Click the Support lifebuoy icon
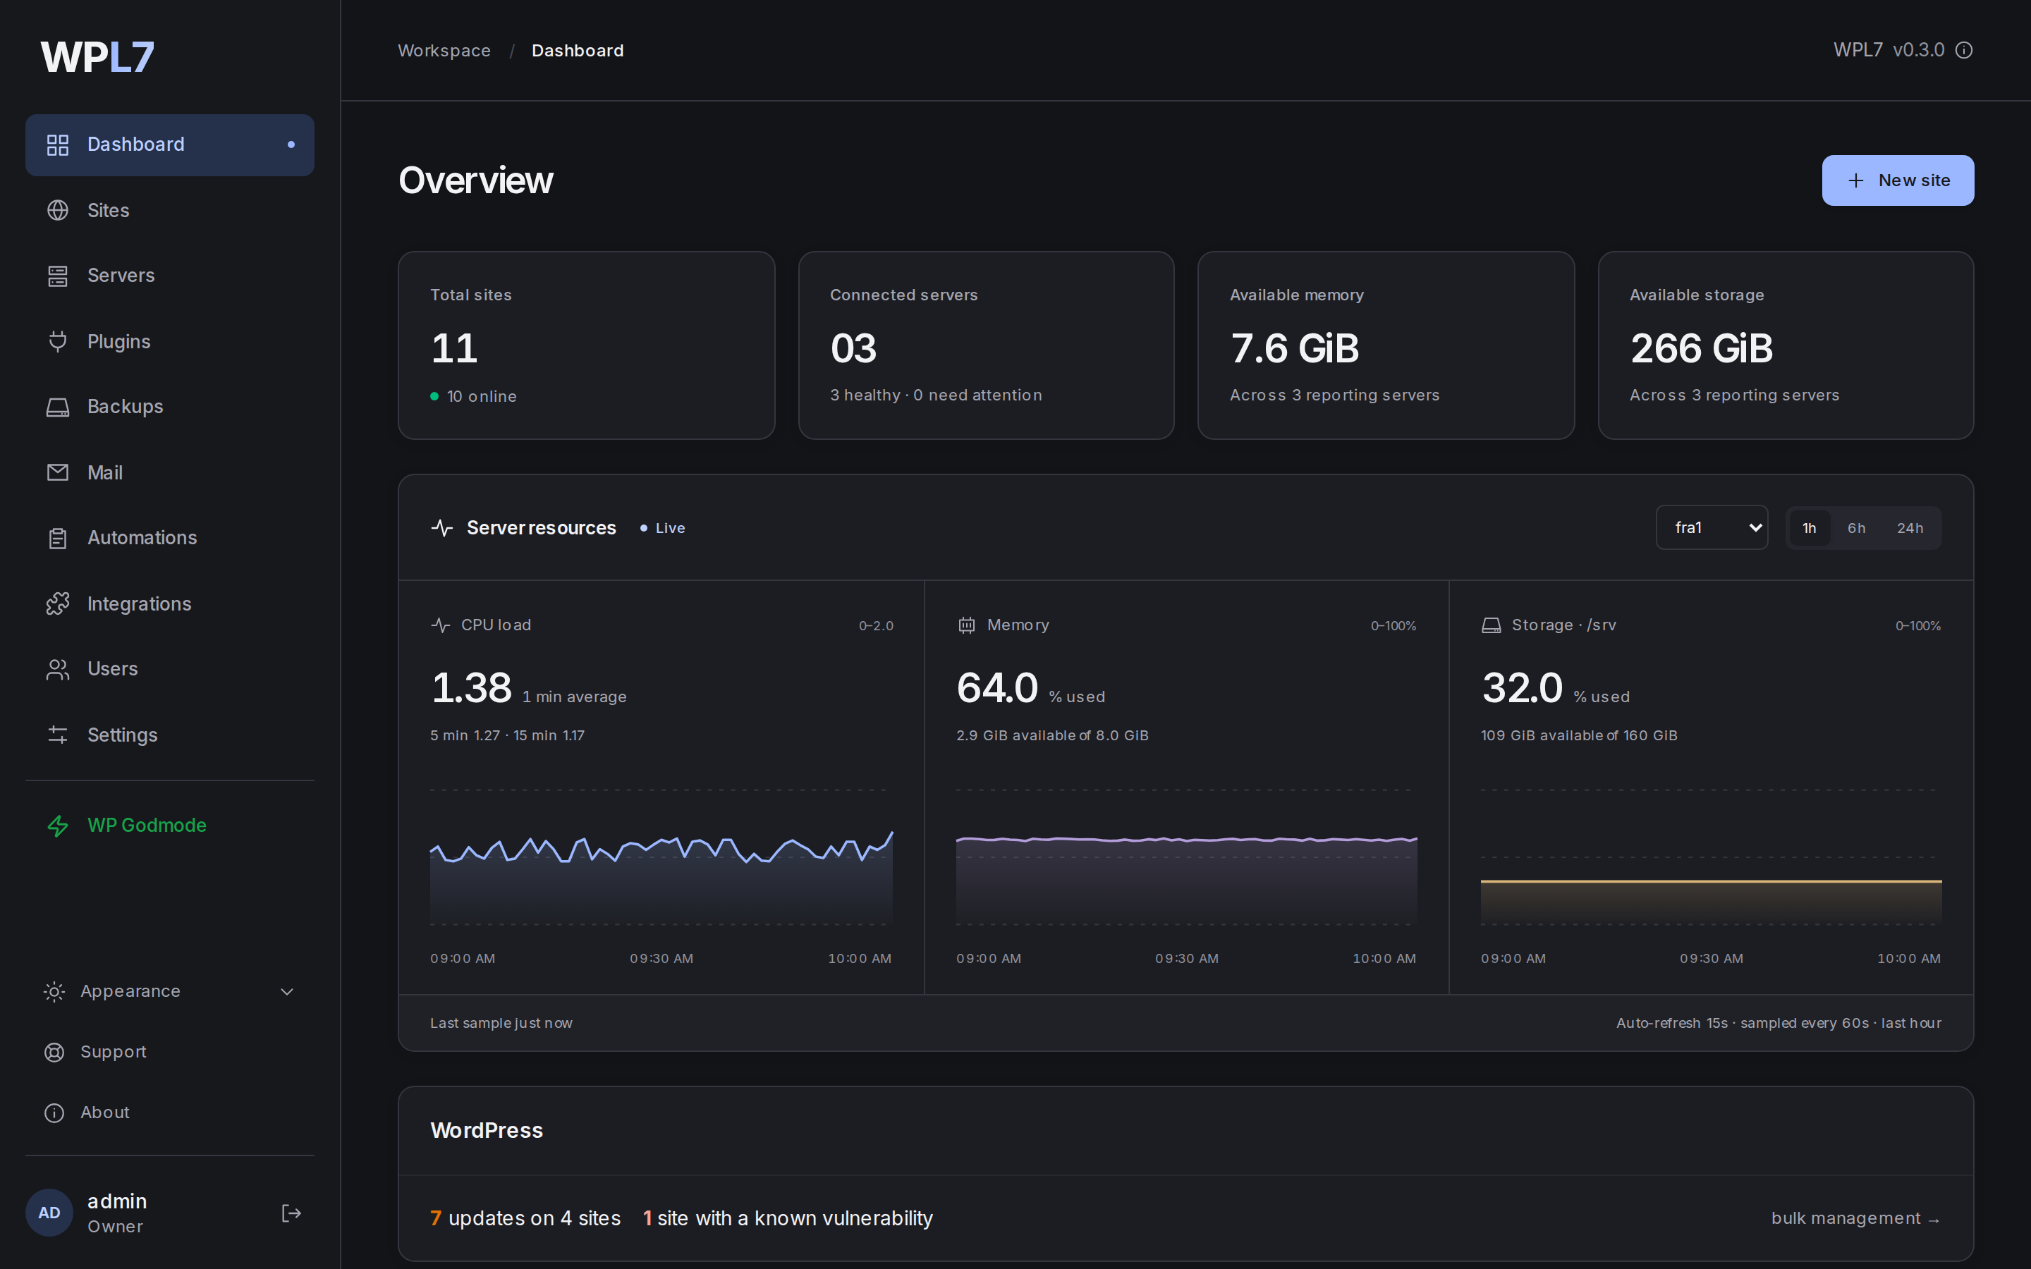Image resolution: width=2031 pixels, height=1269 pixels. [54, 1052]
